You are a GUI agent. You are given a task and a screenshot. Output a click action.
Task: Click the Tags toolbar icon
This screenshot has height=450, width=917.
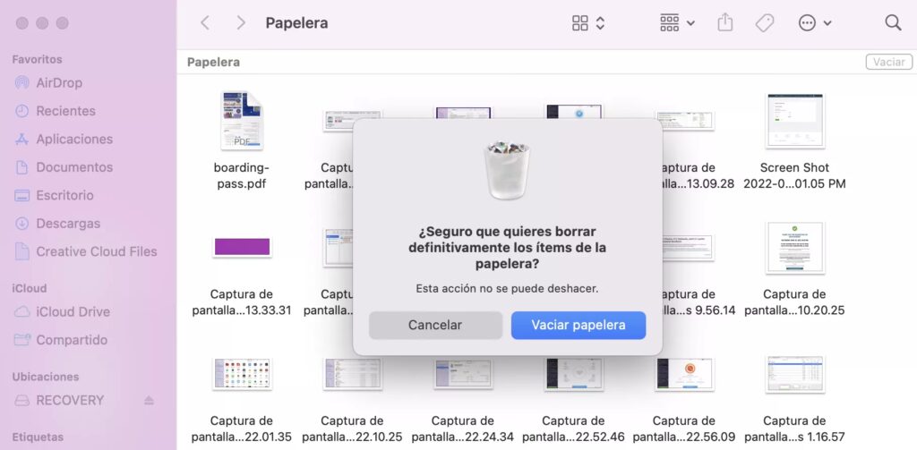pyautogui.click(x=764, y=23)
